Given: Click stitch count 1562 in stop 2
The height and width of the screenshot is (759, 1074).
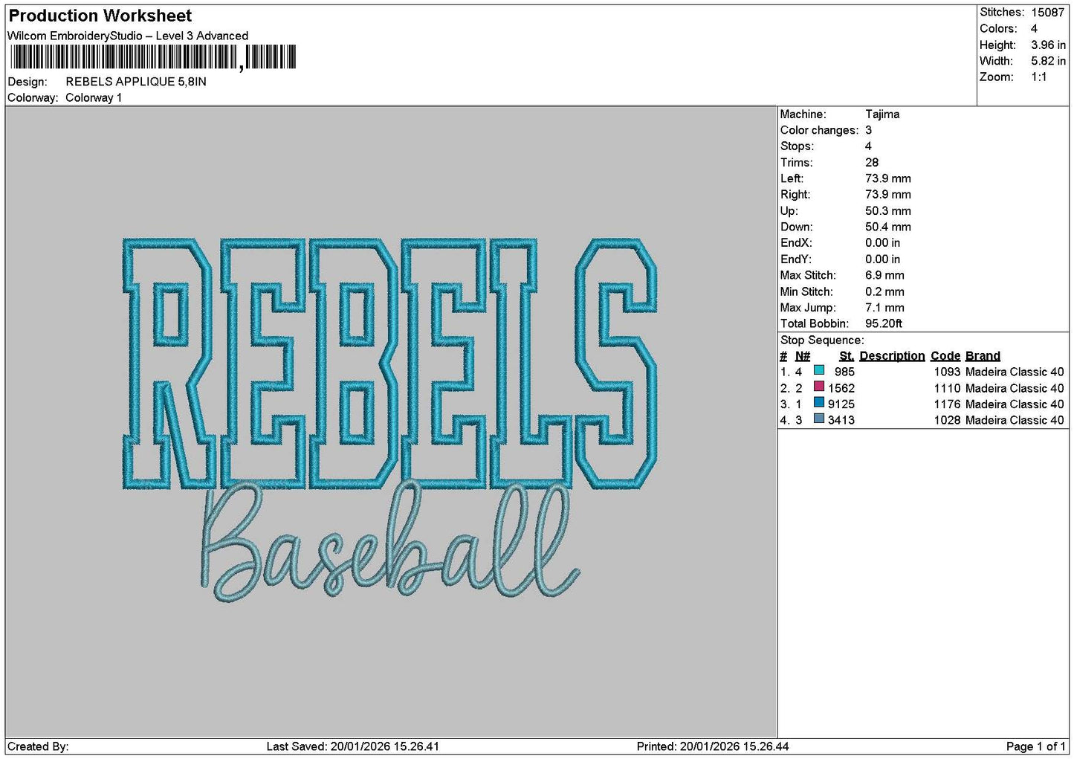Looking at the screenshot, I should [x=841, y=388].
